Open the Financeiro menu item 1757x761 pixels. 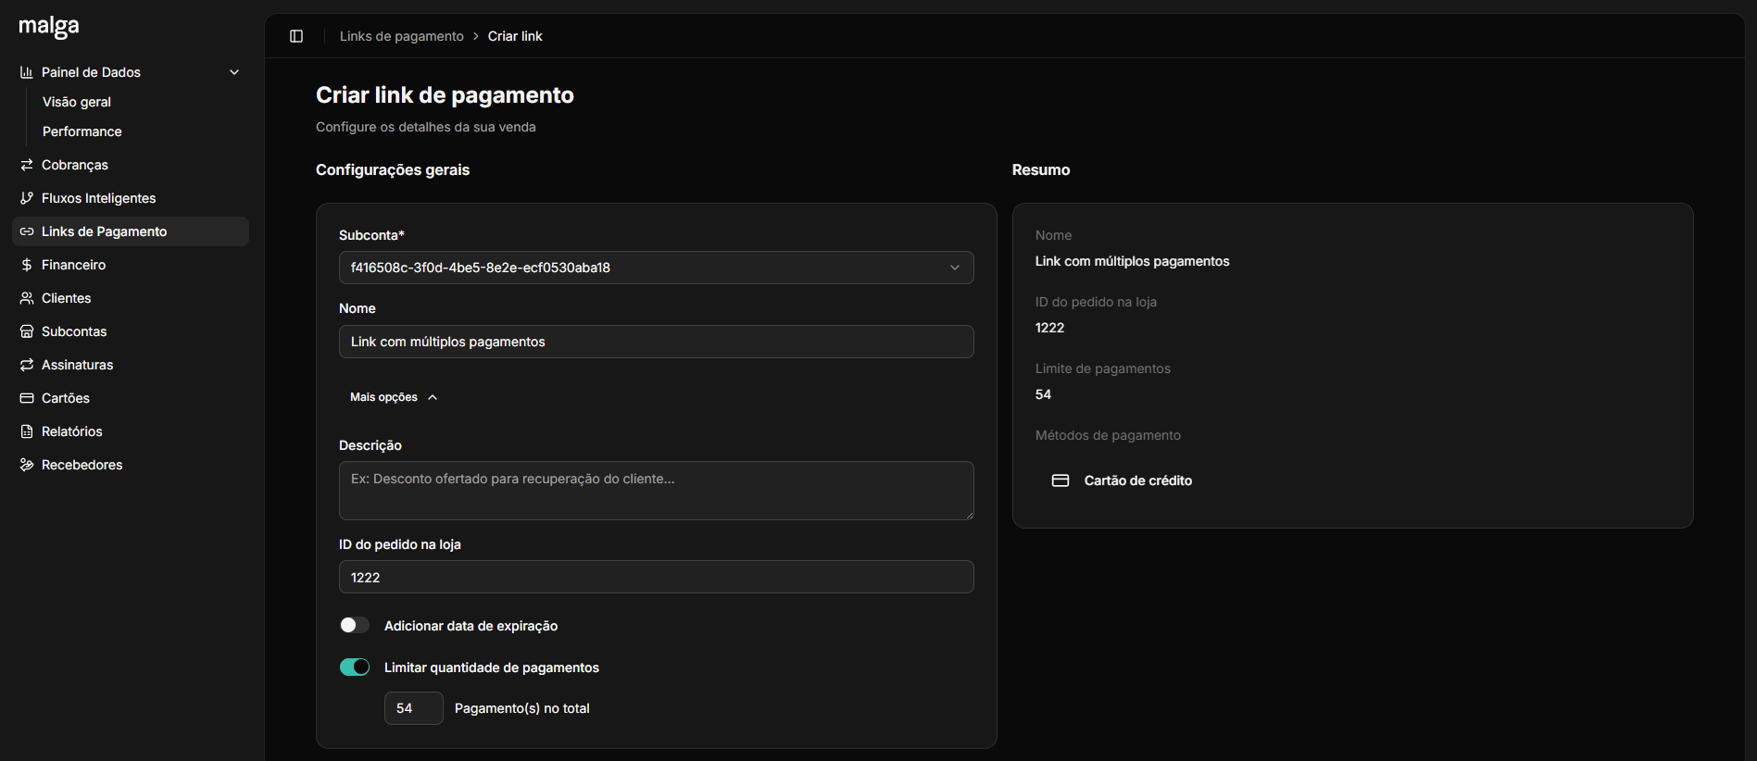tap(131, 265)
